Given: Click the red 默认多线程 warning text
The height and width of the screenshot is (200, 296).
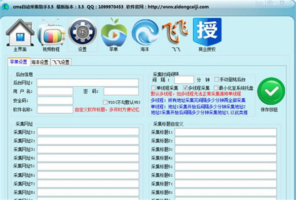Looking at the screenshot, I should pos(196,94).
